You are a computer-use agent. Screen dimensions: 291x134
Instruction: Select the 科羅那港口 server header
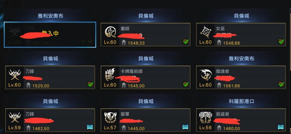(x=241, y=101)
